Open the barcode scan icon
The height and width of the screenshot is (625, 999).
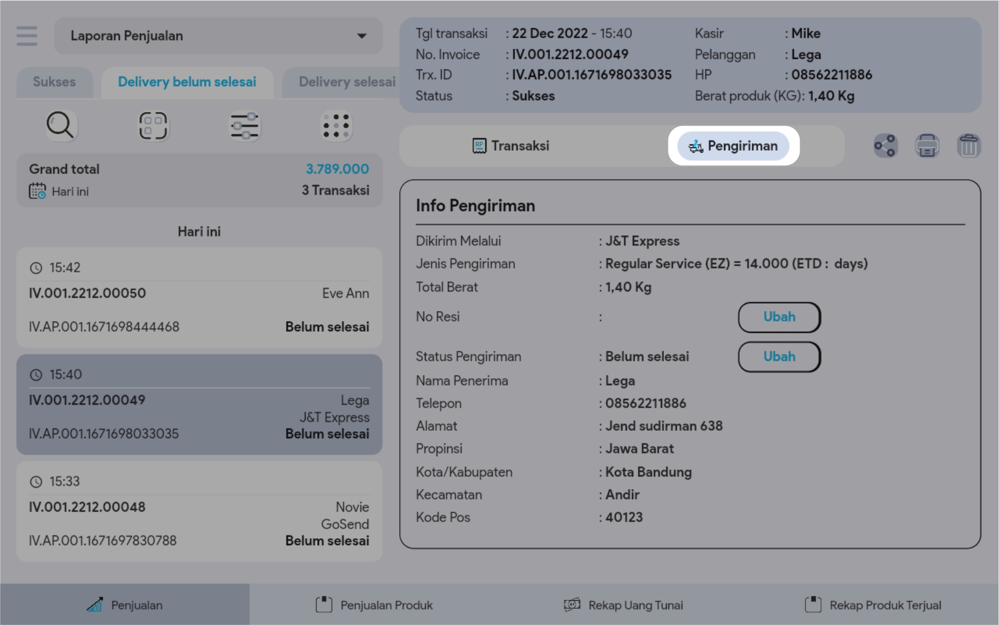tap(153, 125)
